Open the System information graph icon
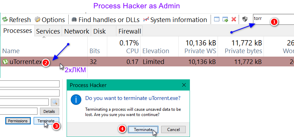This screenshot has width=294, height=137. point(146,19)
